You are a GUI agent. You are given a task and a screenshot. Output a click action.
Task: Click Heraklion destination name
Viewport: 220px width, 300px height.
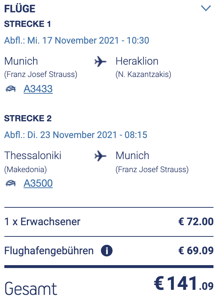coord(137,61)
